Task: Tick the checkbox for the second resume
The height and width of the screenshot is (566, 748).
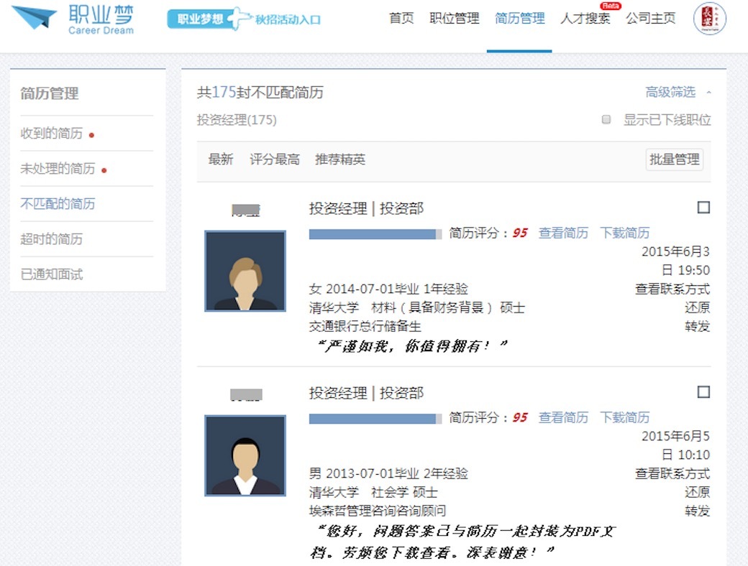Action: tap(703, 392)
